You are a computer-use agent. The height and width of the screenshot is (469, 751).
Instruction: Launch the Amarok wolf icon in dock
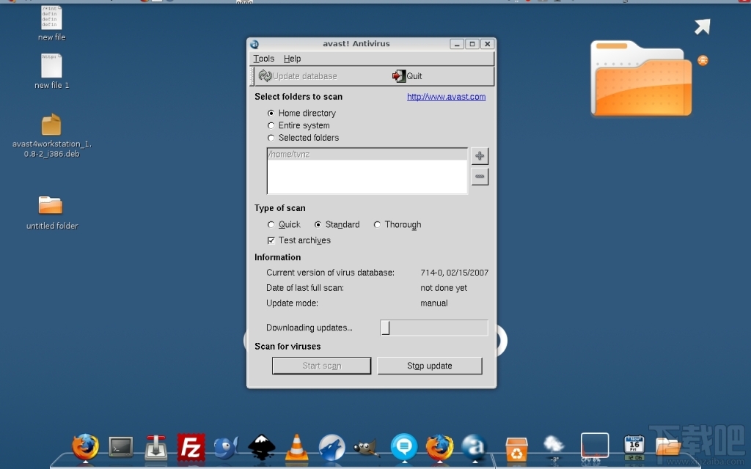point(332,447)
